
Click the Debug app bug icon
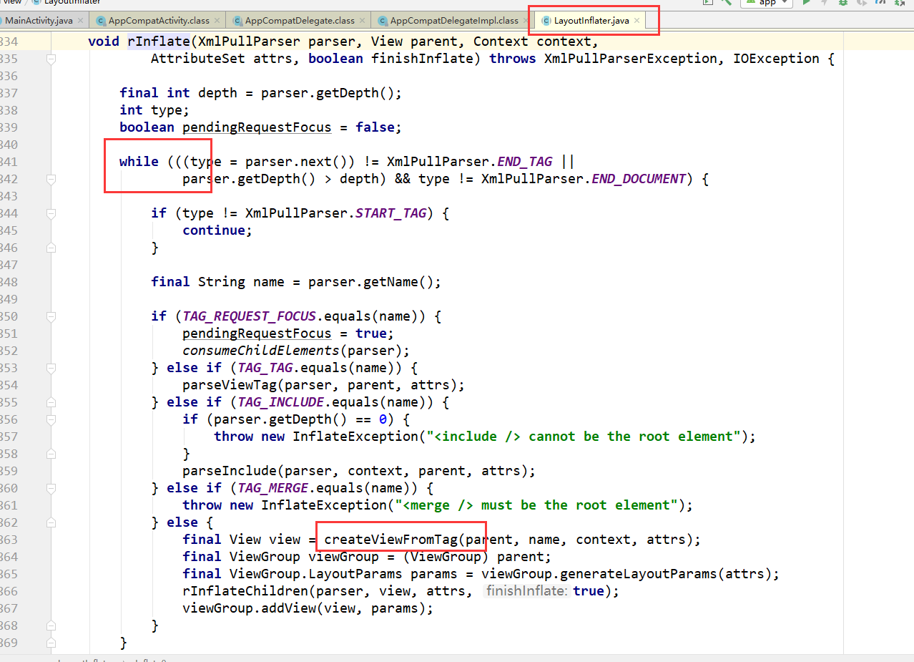[x=842, y=3]
